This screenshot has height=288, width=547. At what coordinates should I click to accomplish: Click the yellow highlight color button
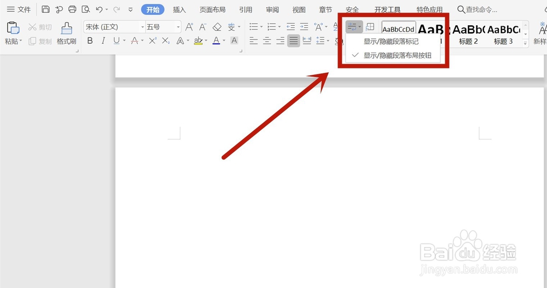[x=198, y=41]
